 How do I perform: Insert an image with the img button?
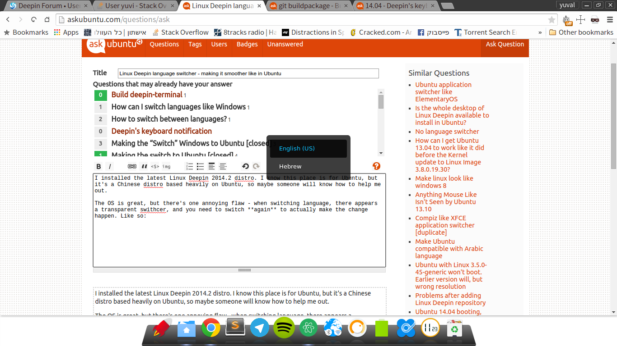coord(166,166)
